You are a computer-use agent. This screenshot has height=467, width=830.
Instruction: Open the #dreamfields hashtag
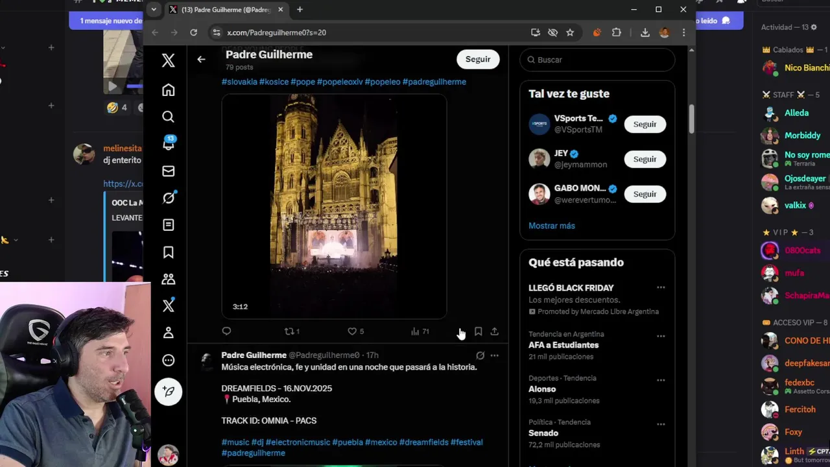(x=424, y=442)
